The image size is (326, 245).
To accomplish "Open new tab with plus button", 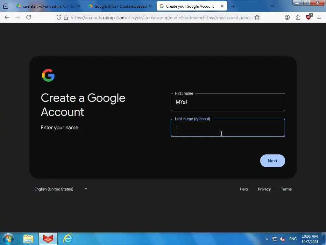I will click(x=233, y=6).
